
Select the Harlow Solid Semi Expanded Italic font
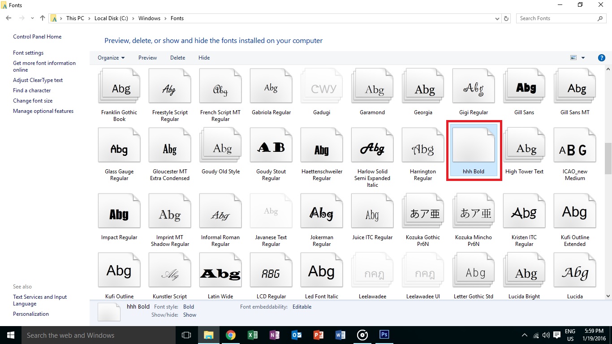pyautogui.click(x=372, y=148)
